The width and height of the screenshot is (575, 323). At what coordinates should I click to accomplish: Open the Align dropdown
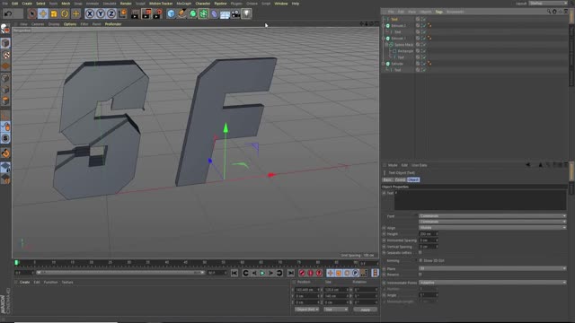(x=492, y=228)
